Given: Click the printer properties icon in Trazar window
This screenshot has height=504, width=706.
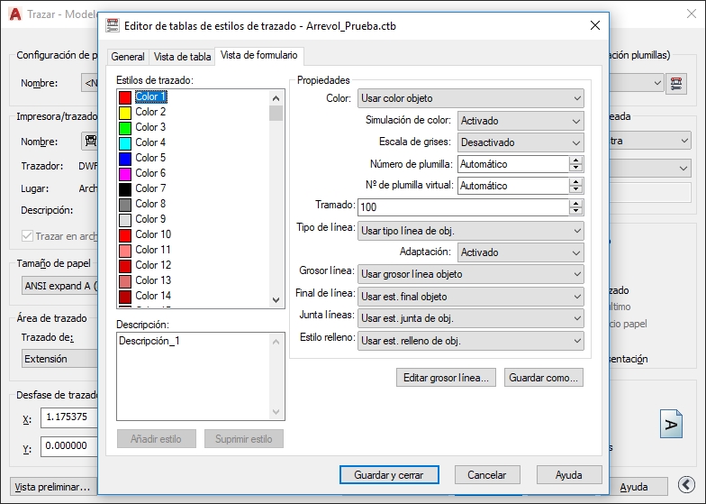Looking at the screenshot, I should [90, 141].
